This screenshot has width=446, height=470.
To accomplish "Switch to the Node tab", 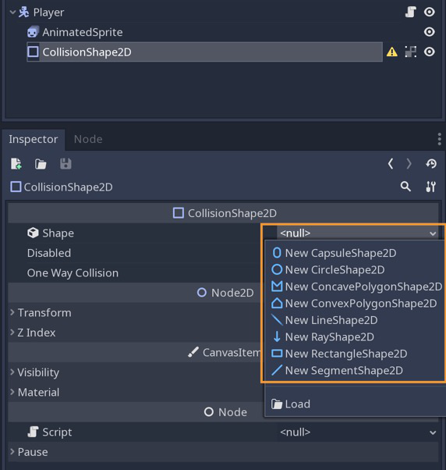I will pyautogui.click(x=88, y=140).
